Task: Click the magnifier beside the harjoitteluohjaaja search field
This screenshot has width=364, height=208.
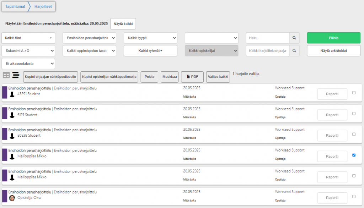Action: pyautogui.click(x=294, y=51)
